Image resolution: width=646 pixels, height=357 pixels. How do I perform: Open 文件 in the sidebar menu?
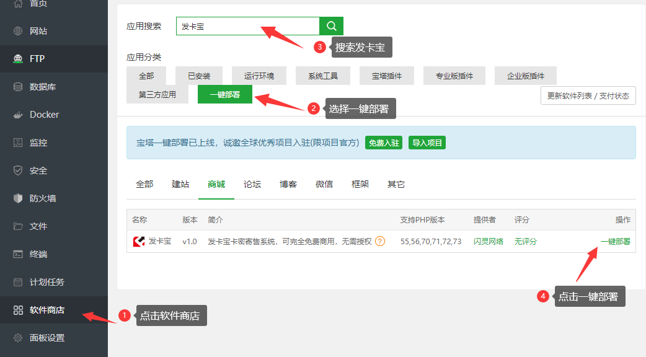click(x=53, y=226)
